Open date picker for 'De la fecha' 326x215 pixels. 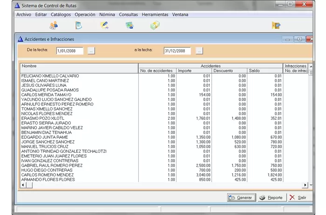91,51
